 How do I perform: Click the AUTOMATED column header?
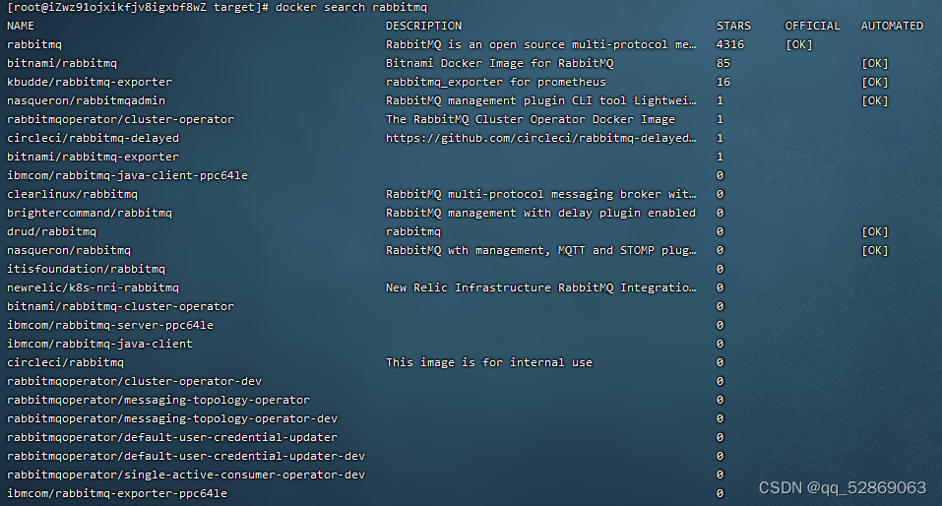click(x=892, y=26)
